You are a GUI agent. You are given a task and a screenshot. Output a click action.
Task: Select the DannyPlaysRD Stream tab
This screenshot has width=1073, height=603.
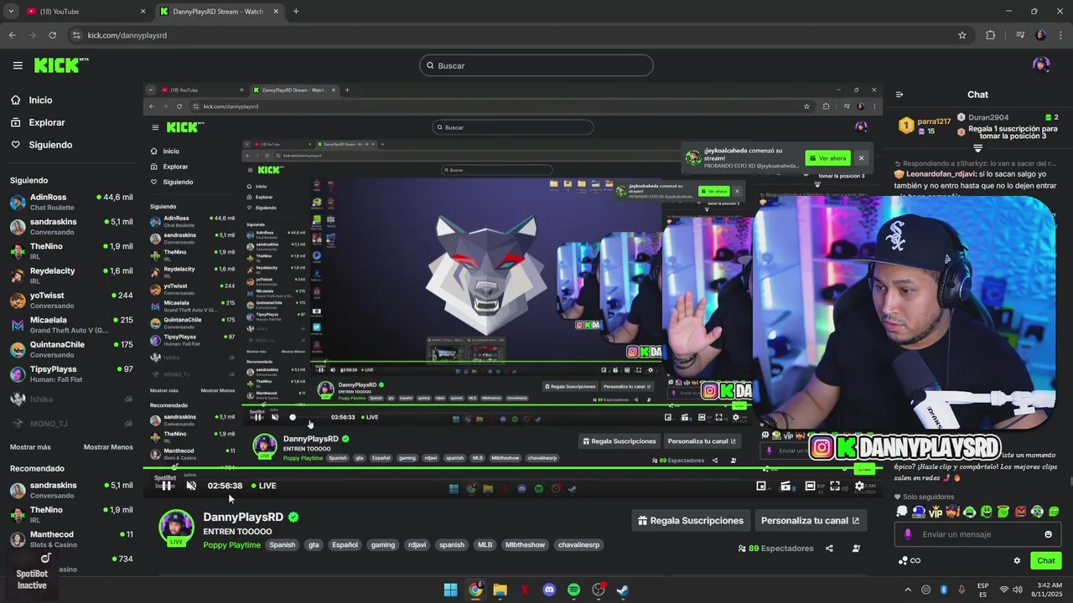click(220, 12)
